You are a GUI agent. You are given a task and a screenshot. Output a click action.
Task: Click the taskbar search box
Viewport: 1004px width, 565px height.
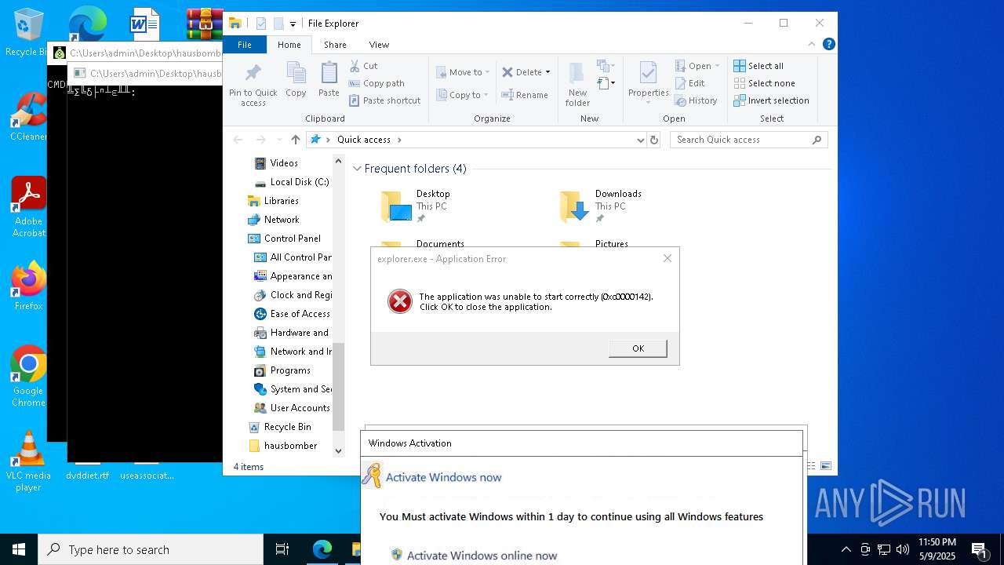click(x=151, y=549)
